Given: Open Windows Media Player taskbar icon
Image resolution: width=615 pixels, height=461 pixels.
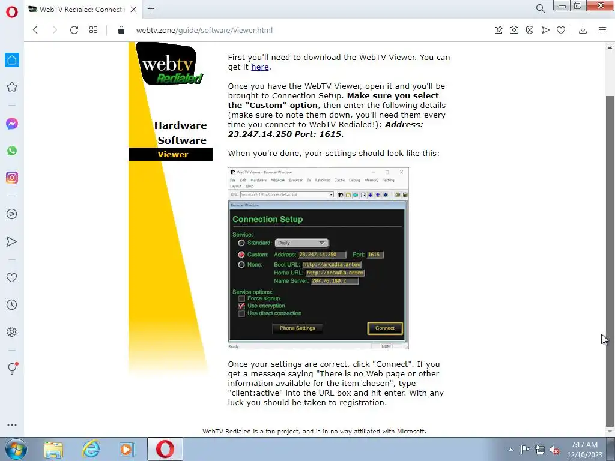Looking at the screenshot, I should coord(127,450).
